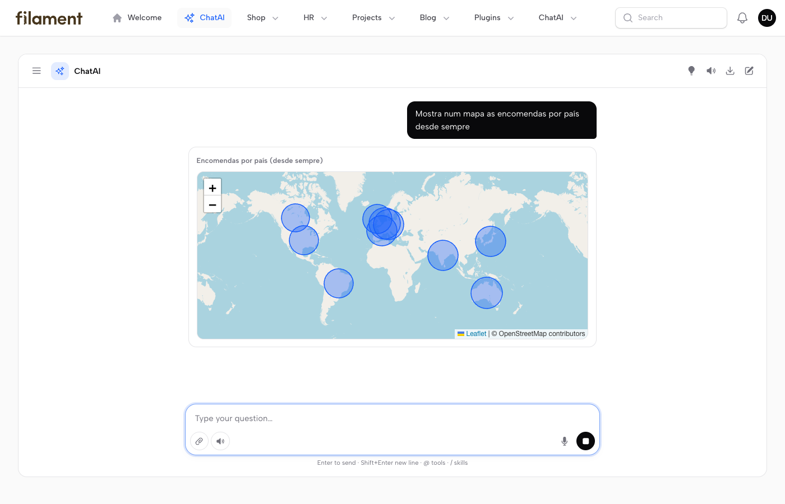Click the South America order bubble
Screen dimensions: 785x504
point(339,283)
